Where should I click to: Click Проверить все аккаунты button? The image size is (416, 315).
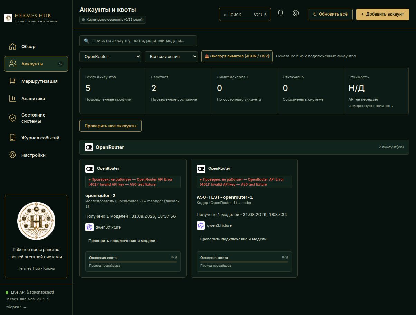pos(111,126)
